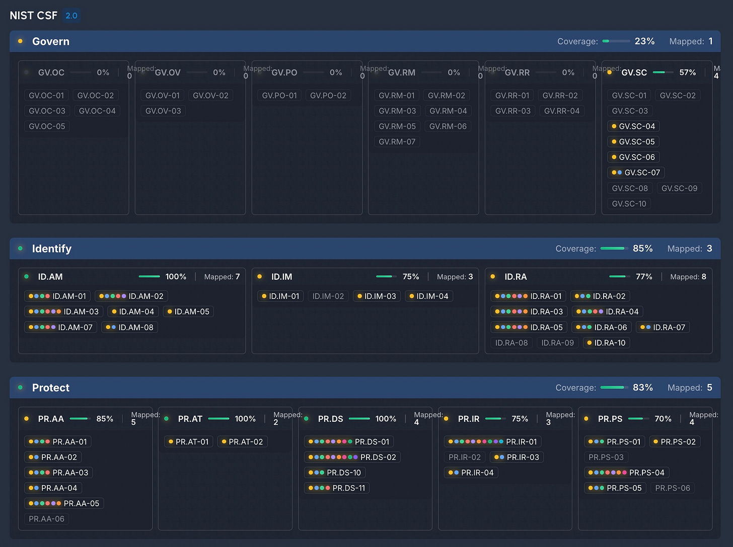The height and width of the screenshot is (547, 733).
Task: Select the PR.PS category title
Action: pyautogui.click(x=610, y=419)
